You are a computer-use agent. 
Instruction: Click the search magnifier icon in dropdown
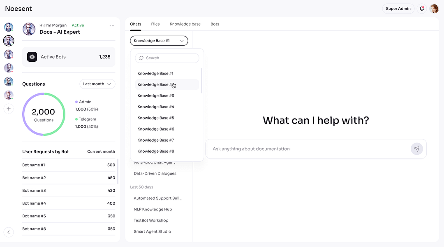pyautogui.click(x=141, y=58)
